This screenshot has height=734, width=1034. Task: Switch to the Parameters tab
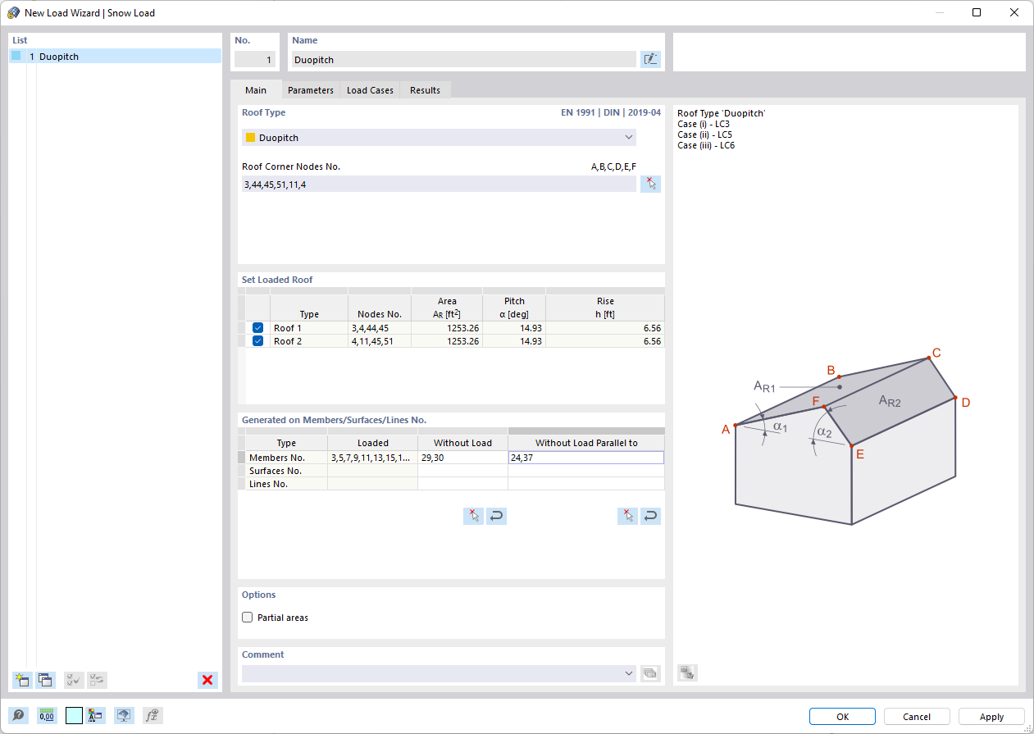click(311, 90)
